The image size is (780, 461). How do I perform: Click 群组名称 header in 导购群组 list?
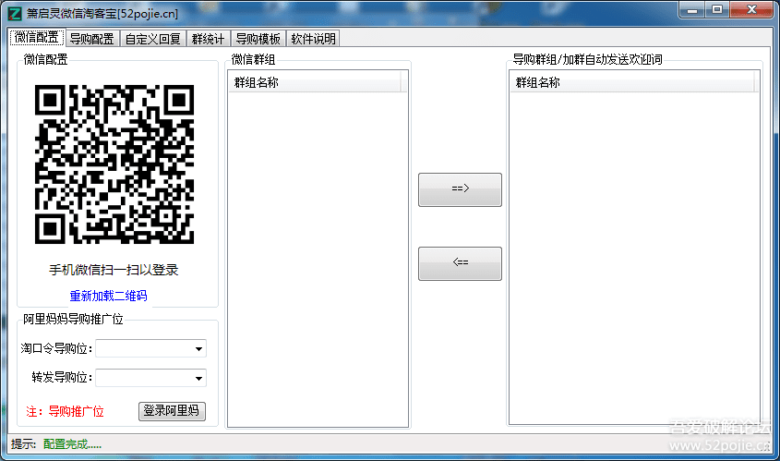coord(632,82)
